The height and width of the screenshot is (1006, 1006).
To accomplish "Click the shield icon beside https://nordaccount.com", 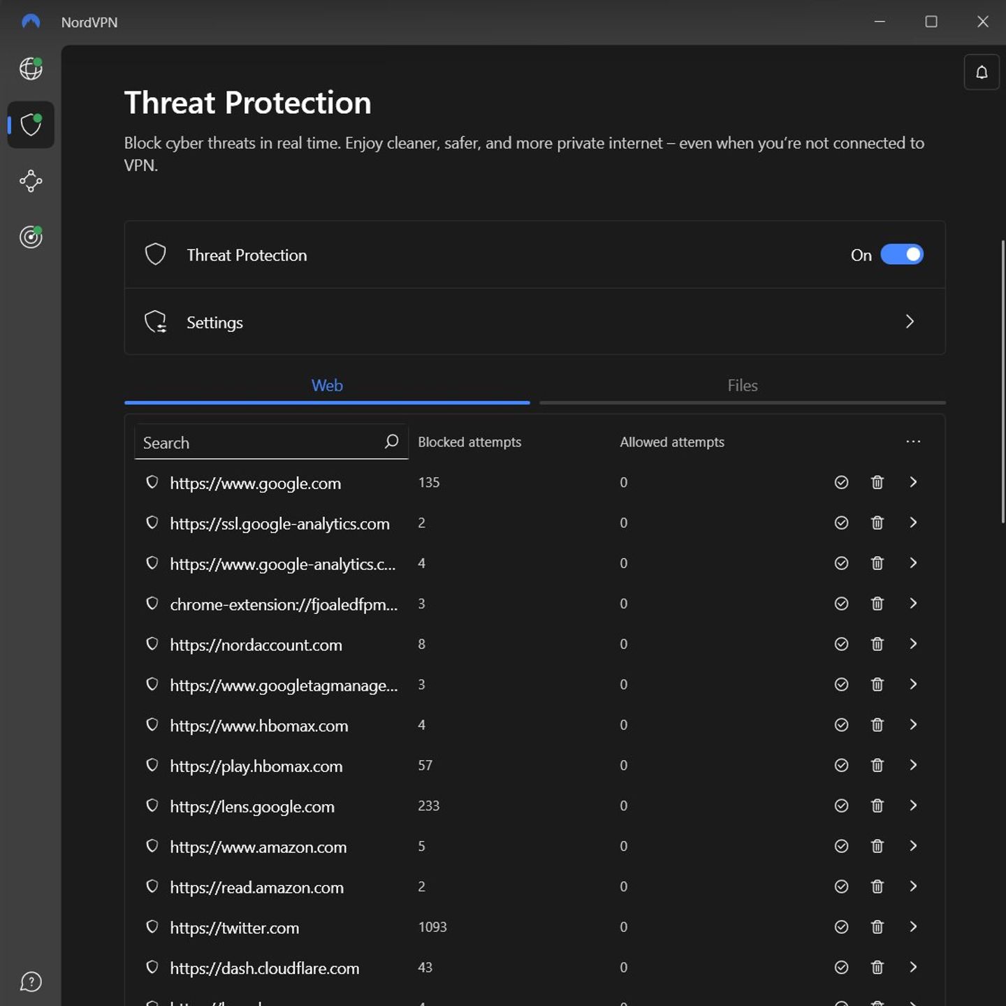I will coord(152,643).
